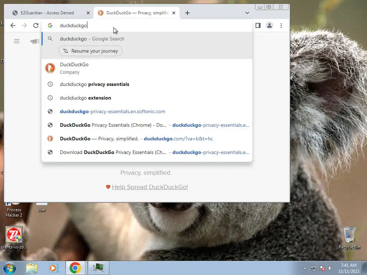The width and height of the screenshot is (367, 275).
Task: Select the DuckDuckGo — Privacy, simplified tab
Action: point(137,13)
